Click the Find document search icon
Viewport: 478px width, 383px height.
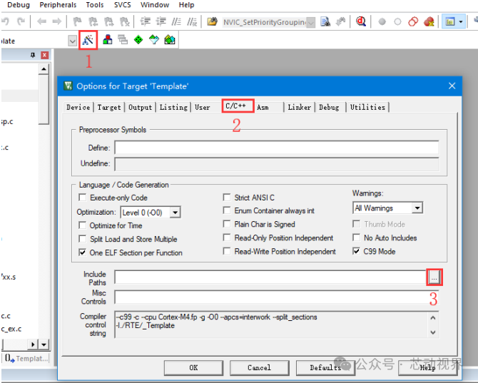[x=325, y=21]
